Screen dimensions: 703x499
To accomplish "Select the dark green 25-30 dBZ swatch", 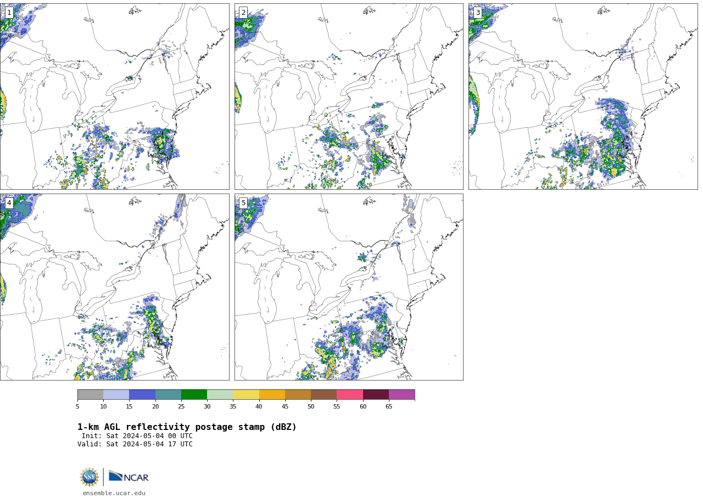I will coord(194,395).
